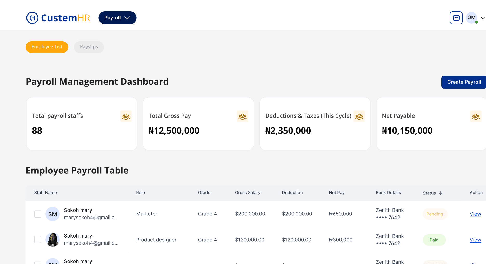Click the CustemHR logo
486x264 pixels.
point(58,18)
